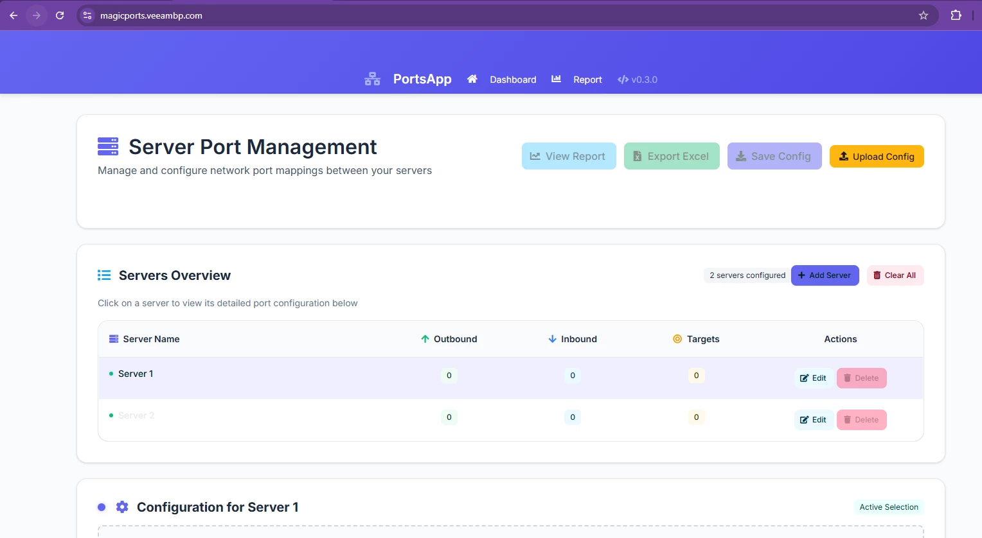Clear all servers

coord(895,275)
